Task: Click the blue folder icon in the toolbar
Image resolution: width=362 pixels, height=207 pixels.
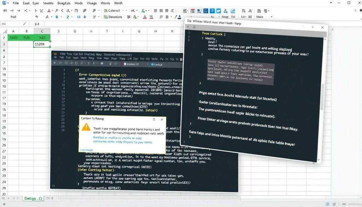Action: point(218,11)
